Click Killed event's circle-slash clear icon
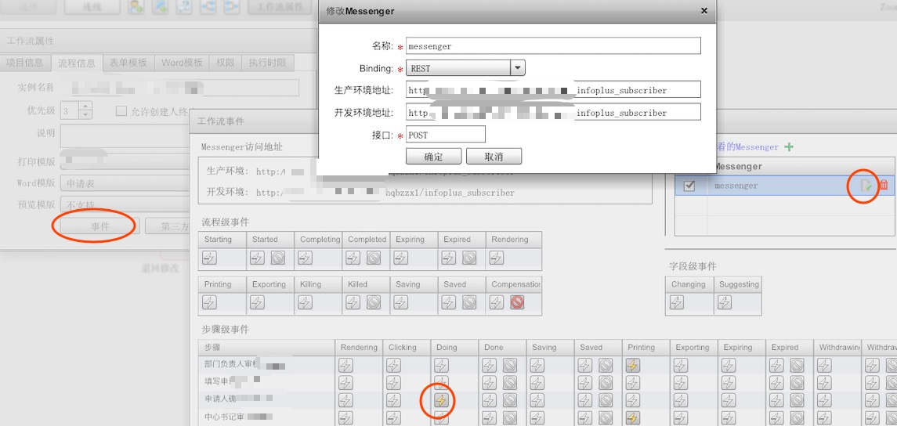Screen dimensions: 897x426 pos(374,302)
